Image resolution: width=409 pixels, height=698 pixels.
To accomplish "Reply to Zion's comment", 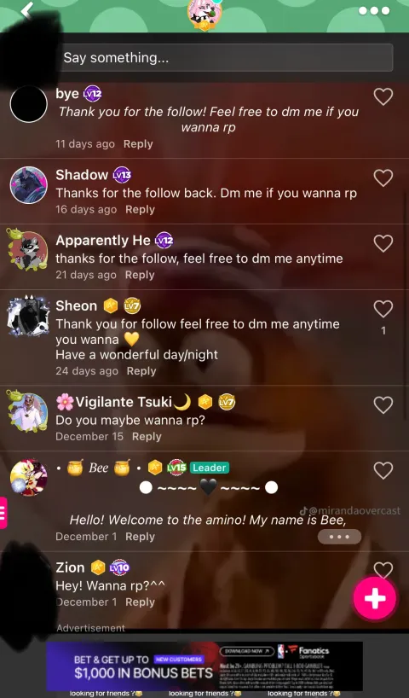I will tap(140, 602).
